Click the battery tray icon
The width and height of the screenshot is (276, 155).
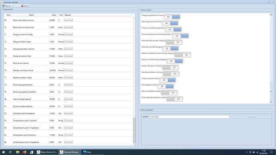254,152
